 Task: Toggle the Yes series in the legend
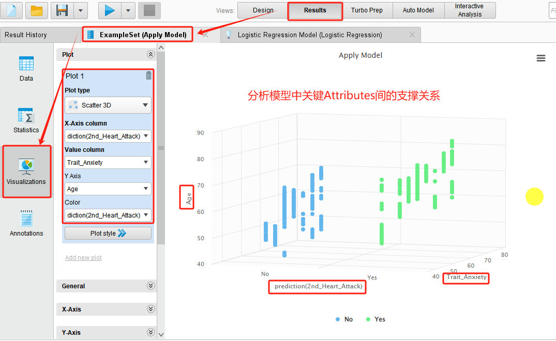375,319
